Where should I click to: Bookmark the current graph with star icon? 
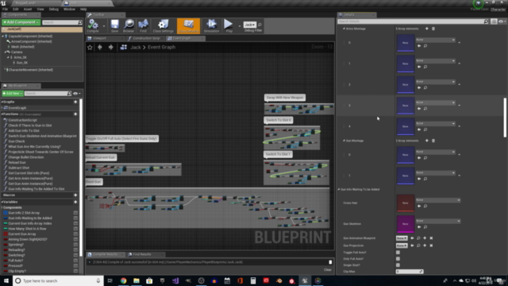[90, 48]
